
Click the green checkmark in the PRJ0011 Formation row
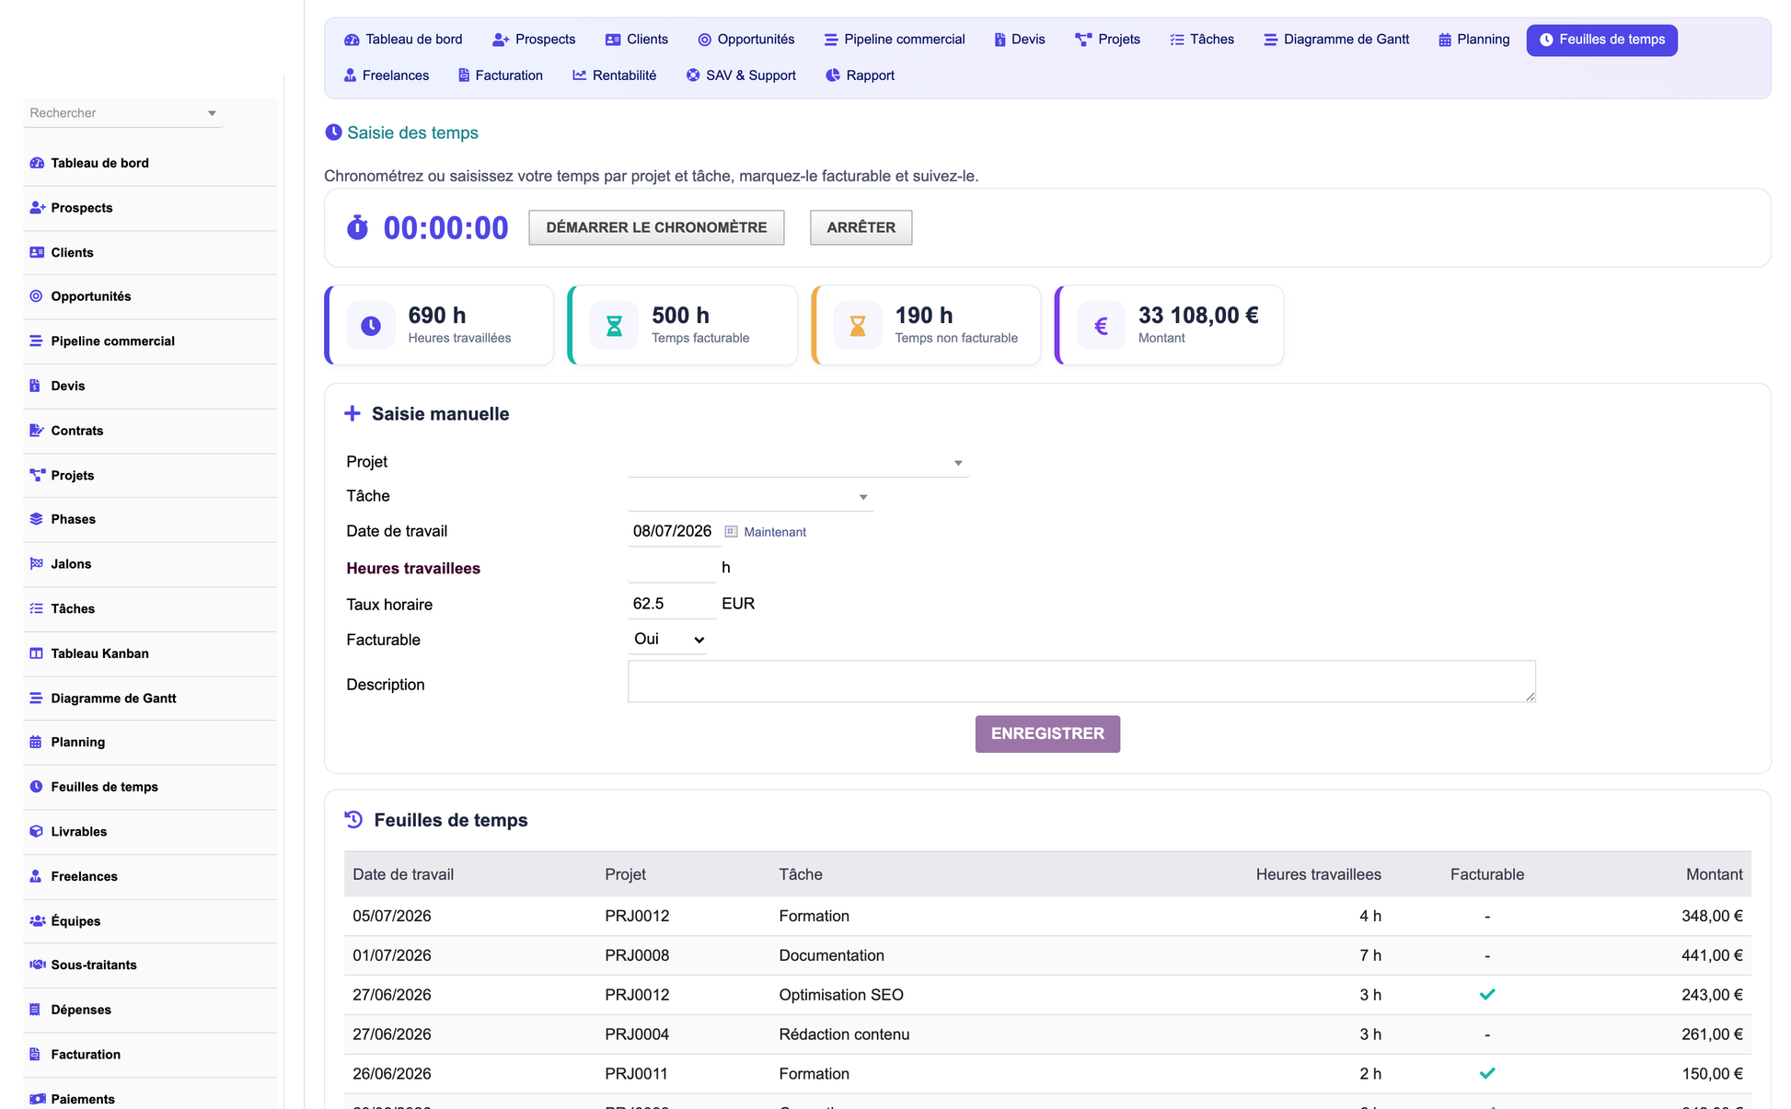[1487, 1073]
